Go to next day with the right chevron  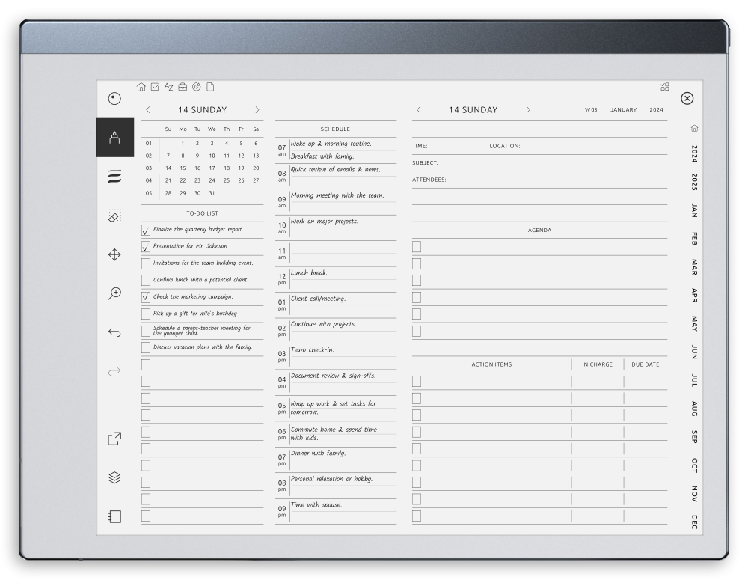257,109
